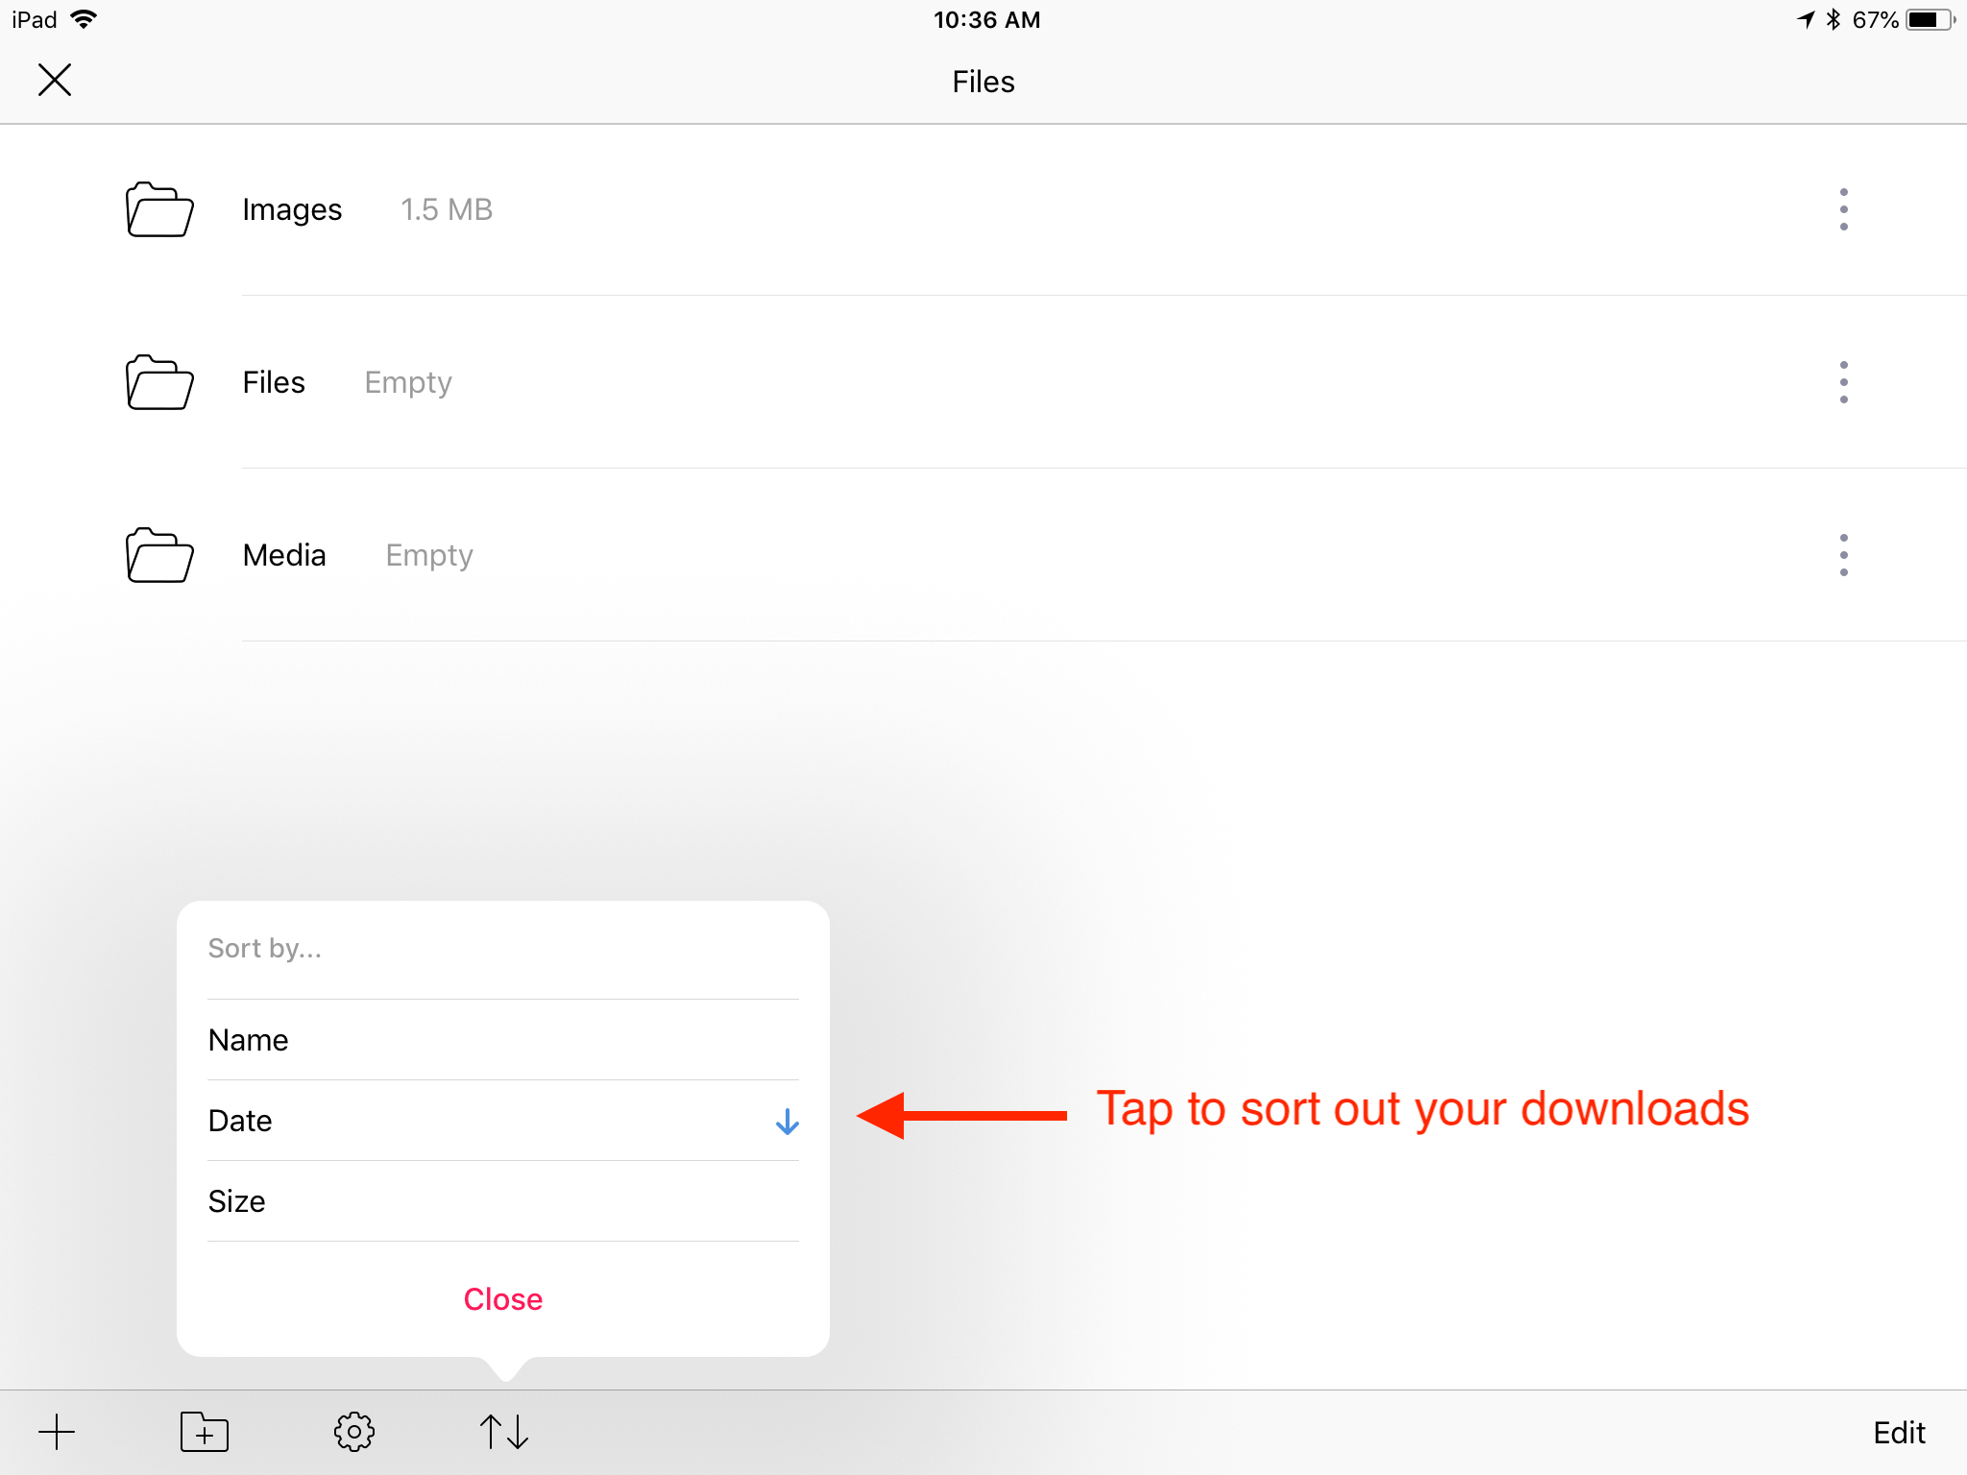This screenshot has height=1475, width=1967.
Task: Tap the plus icon to add item
Action: (57, 1432)
